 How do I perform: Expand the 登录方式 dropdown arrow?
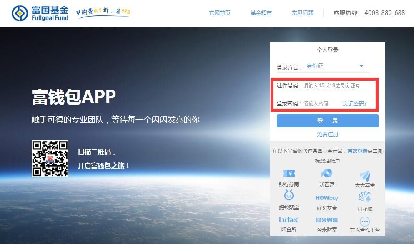(361, 66)
